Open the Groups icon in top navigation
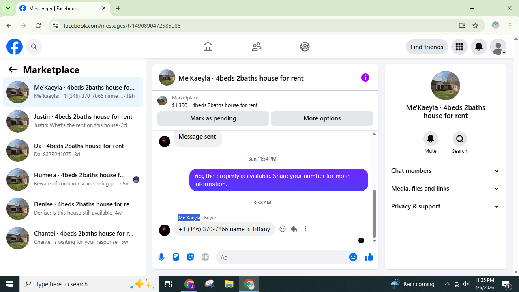Screen dimensions: 519x292 click(x=305, y=47)
